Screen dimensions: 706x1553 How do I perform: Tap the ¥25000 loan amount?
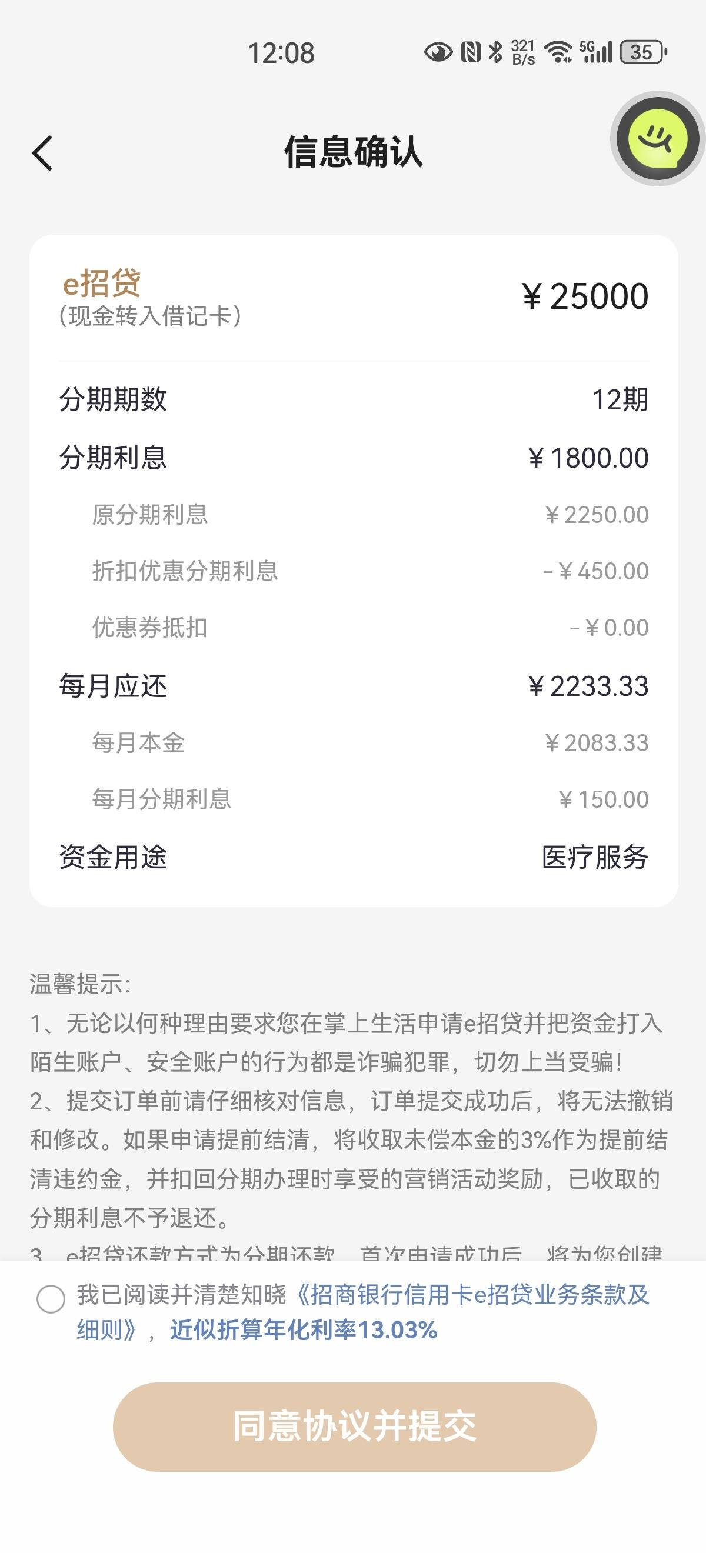[x=585, y=296]
